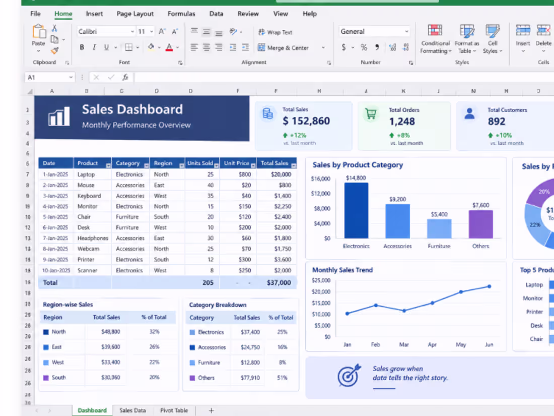Switch to the Insert ribbon tab
Viewport: 554px width, 416px height.
coord(94,14)
